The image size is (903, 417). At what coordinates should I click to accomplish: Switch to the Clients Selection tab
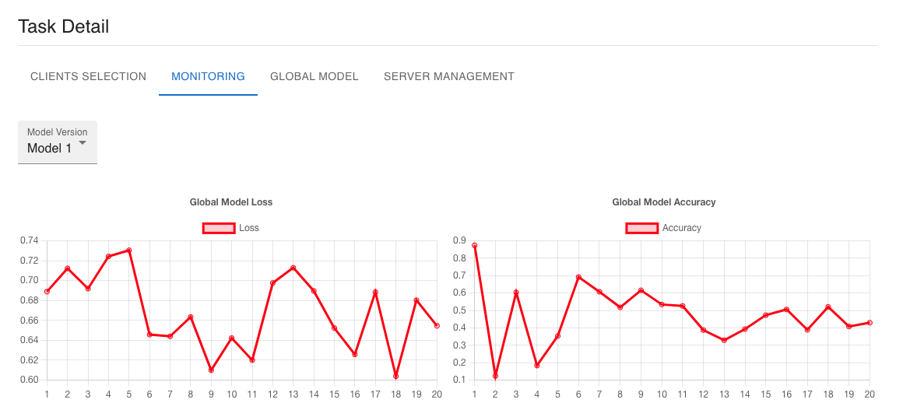(x=88, y=76)
